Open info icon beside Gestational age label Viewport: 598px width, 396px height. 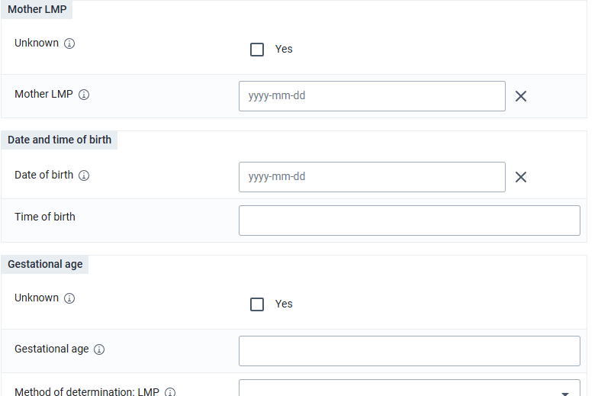(99, 349)
